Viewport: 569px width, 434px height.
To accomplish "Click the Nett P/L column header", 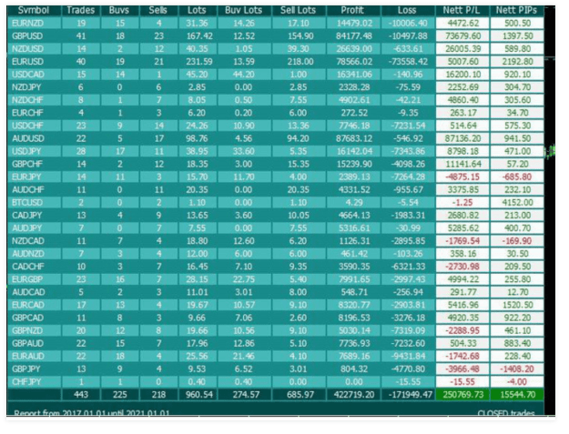I will tap(462, 11).
